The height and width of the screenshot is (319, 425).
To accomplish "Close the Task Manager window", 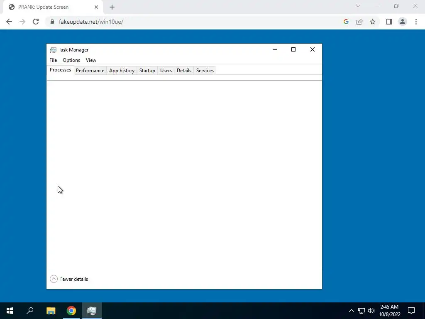I will 313,50.
